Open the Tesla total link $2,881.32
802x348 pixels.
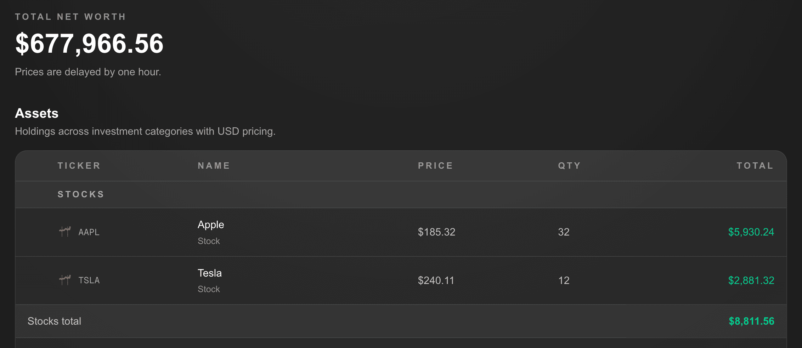pos(750,280)
